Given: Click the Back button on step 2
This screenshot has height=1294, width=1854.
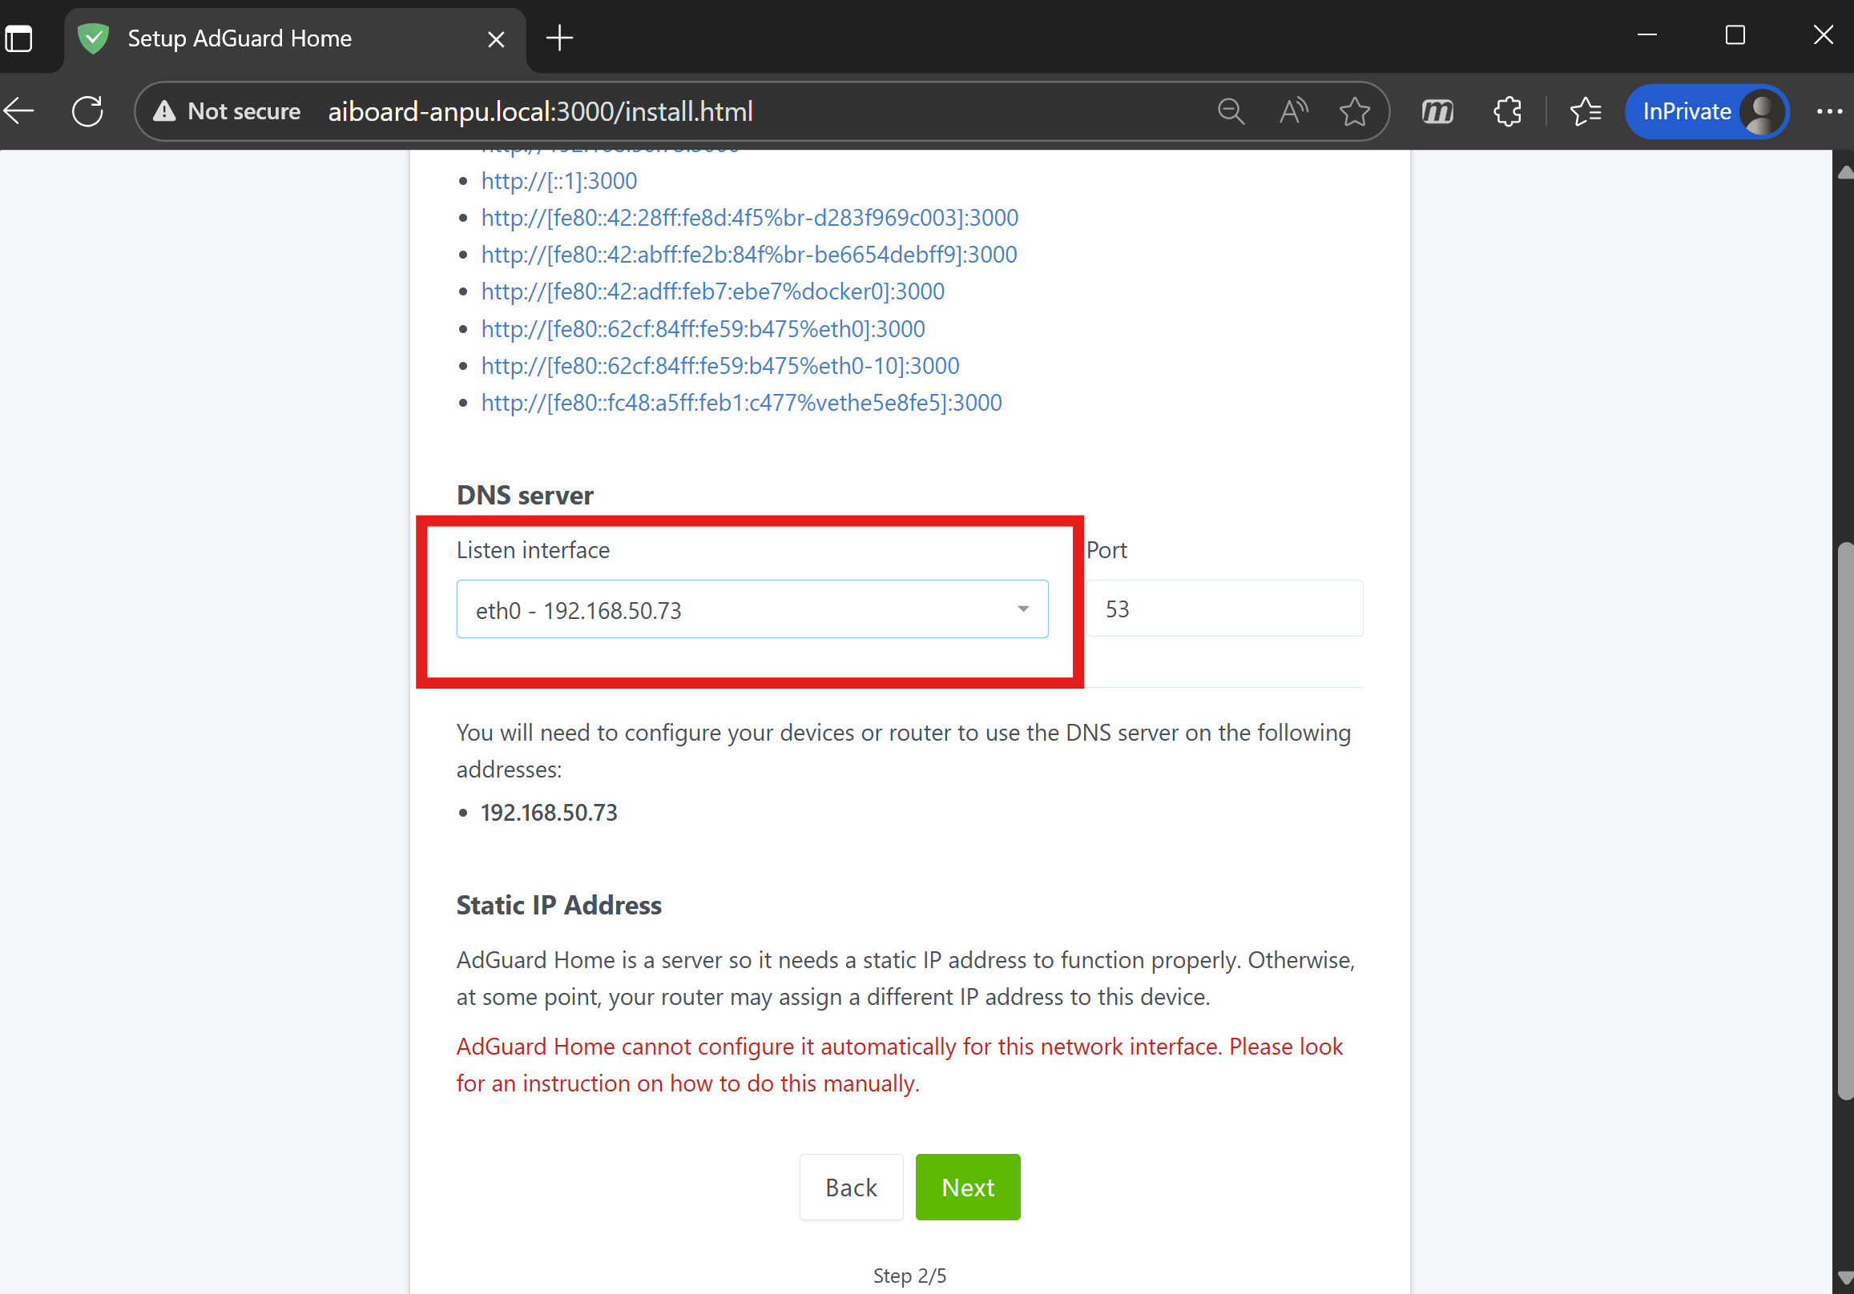Looking at the screenshot, I should pos(850,1187).
